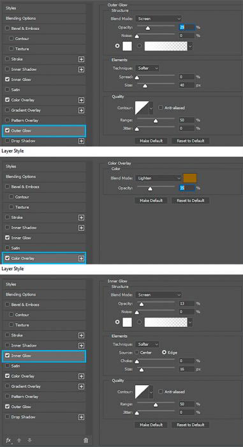Click Range slider handle in Inner Glow dialog

click(156, 405)
